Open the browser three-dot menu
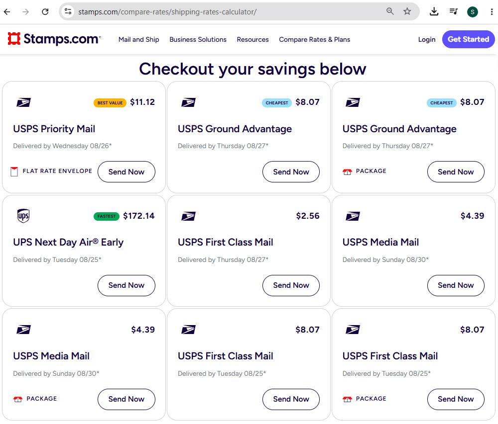Image resolution: width=498 pixels, height=424 pixels. pos(492,12)
